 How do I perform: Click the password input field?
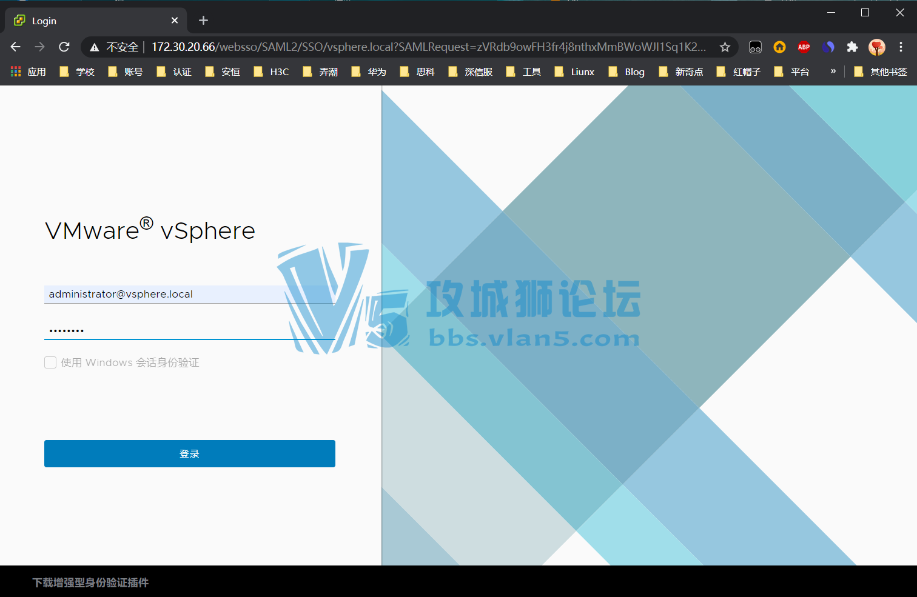(182, 329)
